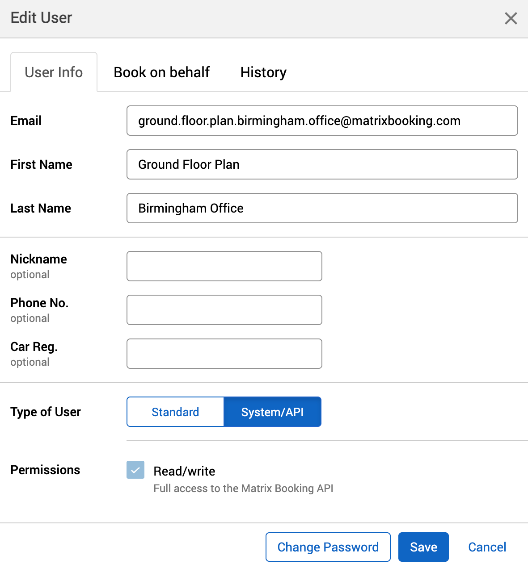Click the Type of User label
Screen dimensions: 528x568
(46, 412)
